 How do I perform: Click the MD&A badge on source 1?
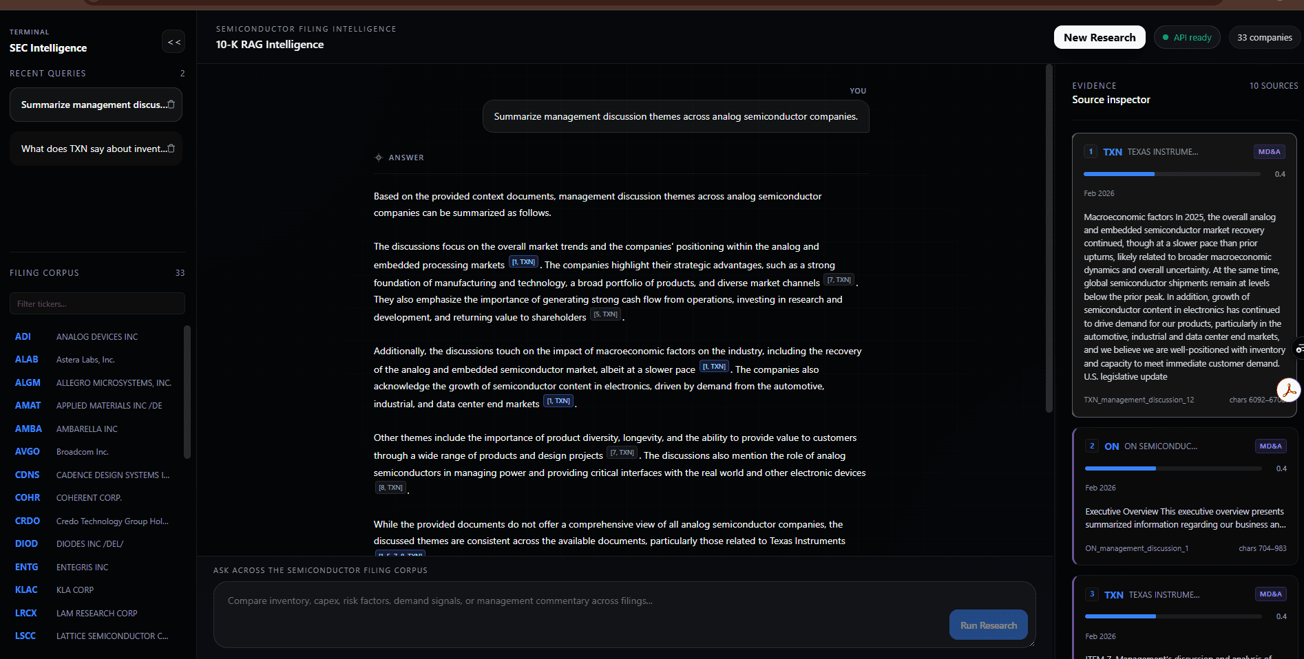pos(1269,152)
